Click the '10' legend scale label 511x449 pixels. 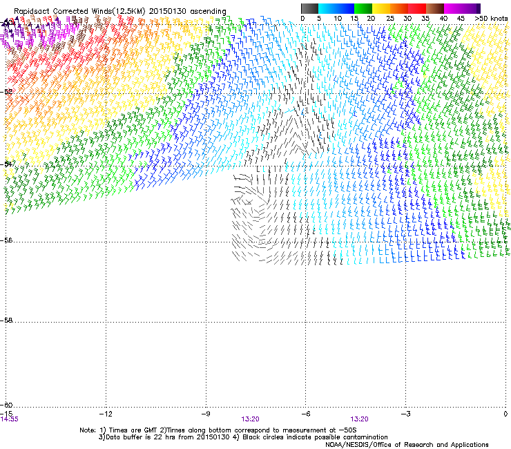coord(338,19)
